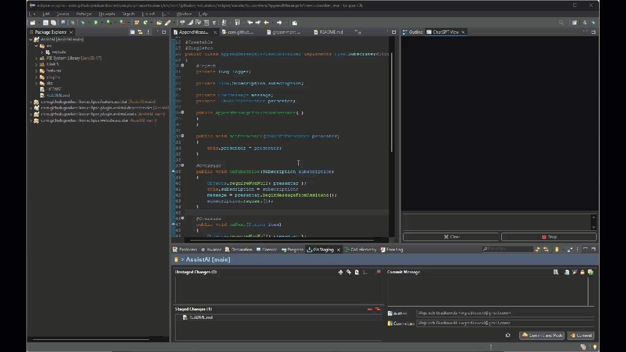Image resolution: width=626 pixels, height=352 pixels.
Task: Collapse the AssistAI project tree node
Action: [31, 40]
